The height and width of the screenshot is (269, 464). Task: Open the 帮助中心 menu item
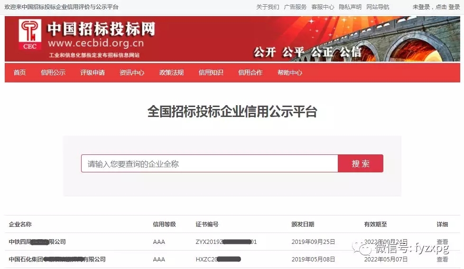coord(290,72)
